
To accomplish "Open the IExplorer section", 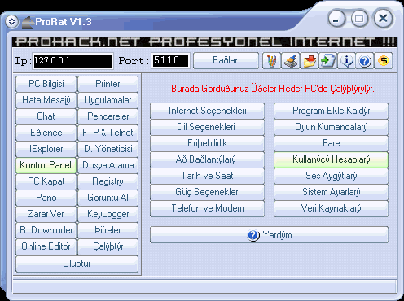I will [46, 149].
